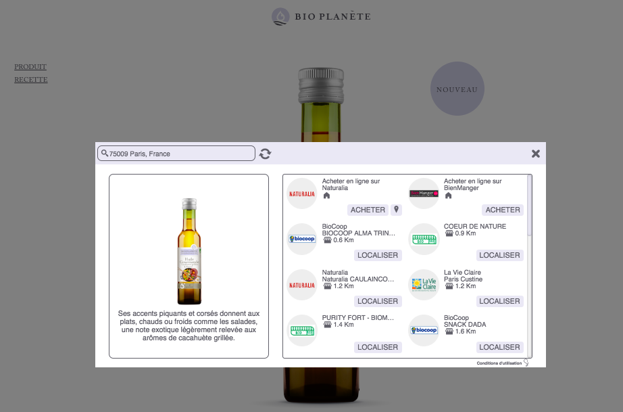Open the PRODUIT link
Viewport: 623px width, 412px height.
30,66
